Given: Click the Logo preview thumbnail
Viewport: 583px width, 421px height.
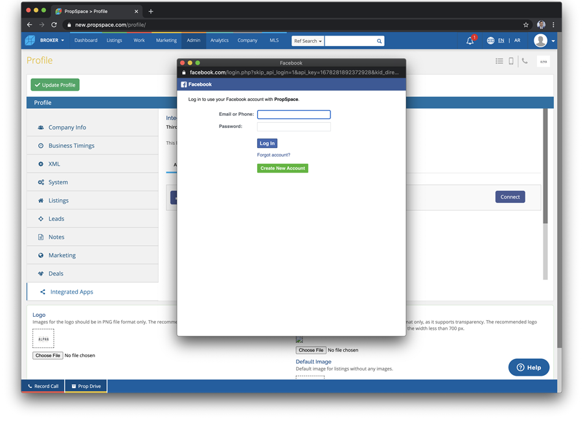Looking at the screenshot, I should (43, 339).
